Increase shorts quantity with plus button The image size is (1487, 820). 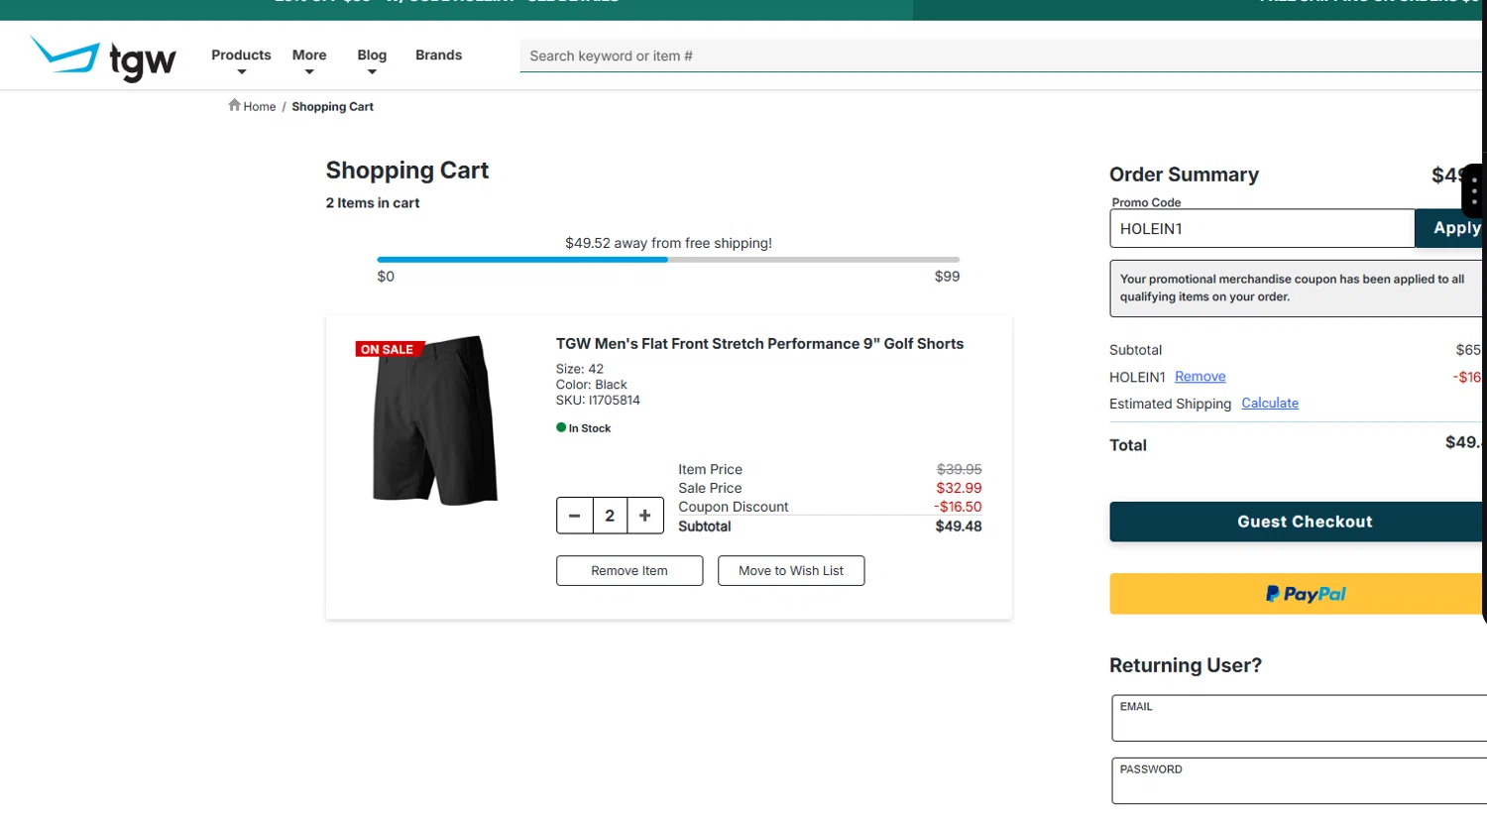(x=645, y=516)
